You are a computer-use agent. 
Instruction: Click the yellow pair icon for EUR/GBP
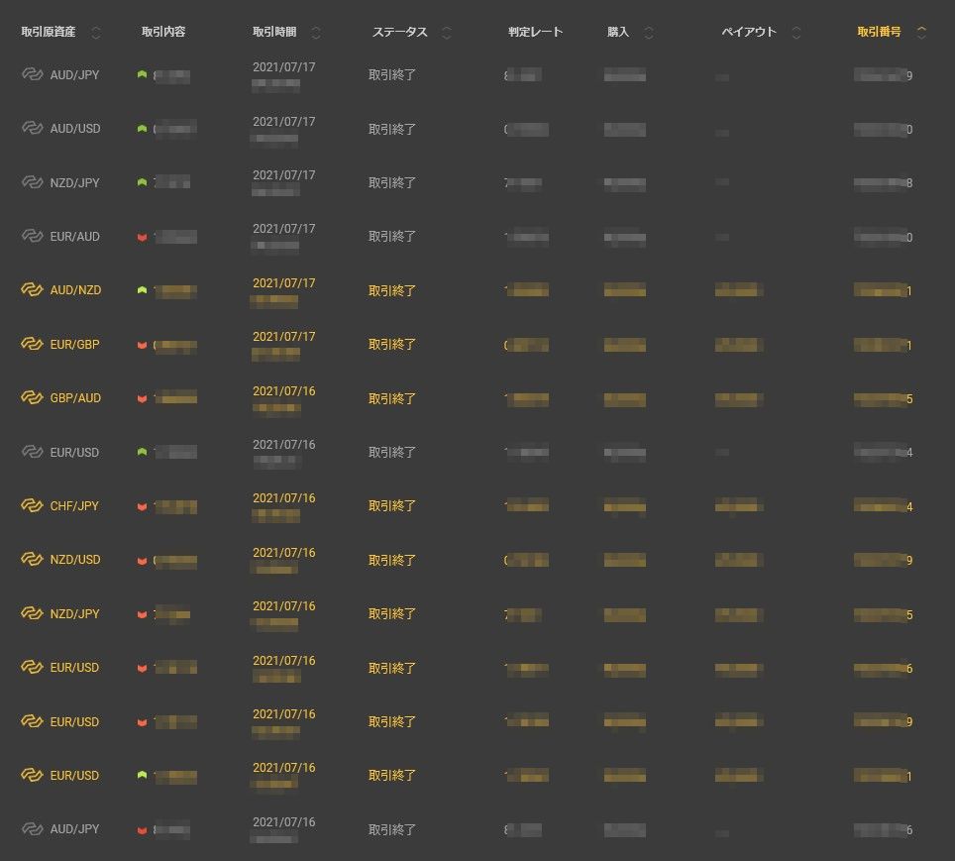point(32,345)
